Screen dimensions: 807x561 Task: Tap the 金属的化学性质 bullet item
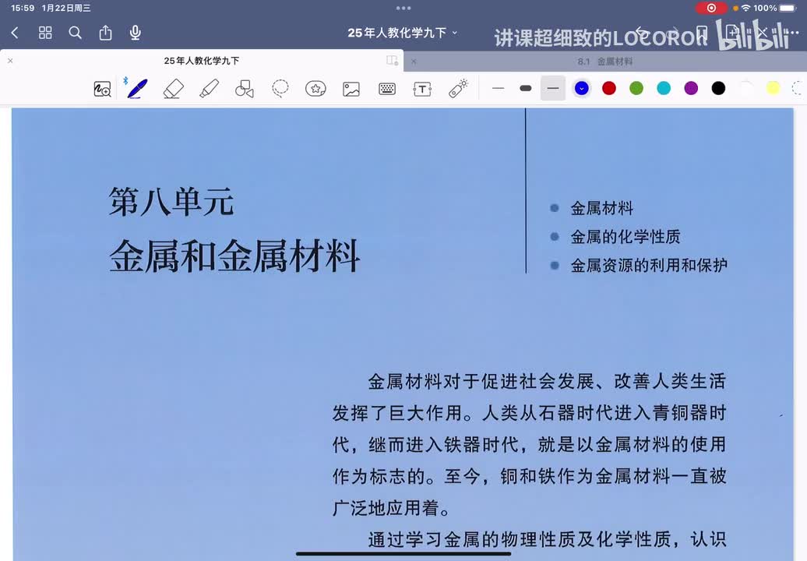(x=626, y=237)
